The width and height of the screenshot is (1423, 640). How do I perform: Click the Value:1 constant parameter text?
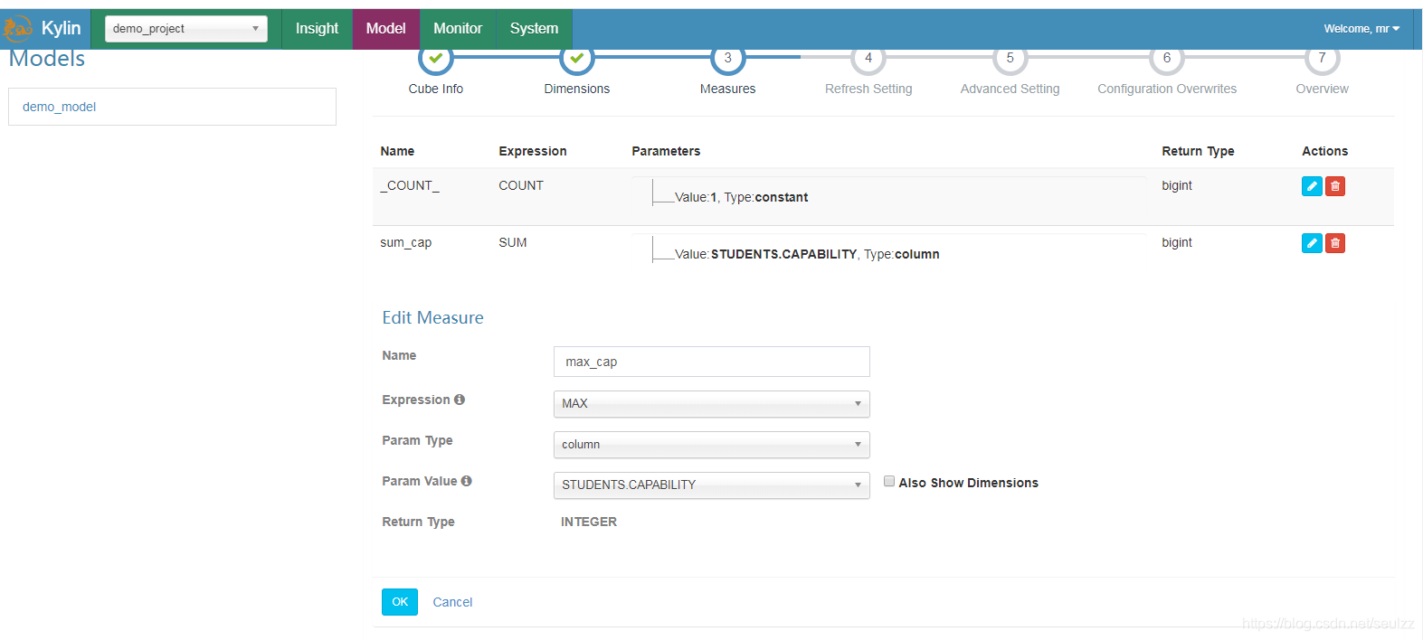click(x=742, y=197)
